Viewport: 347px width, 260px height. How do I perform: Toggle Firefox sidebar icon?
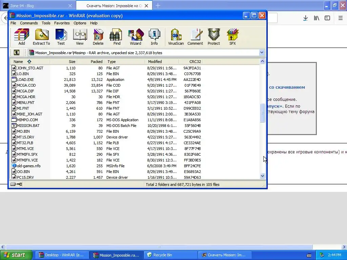[x=327, y=18]
